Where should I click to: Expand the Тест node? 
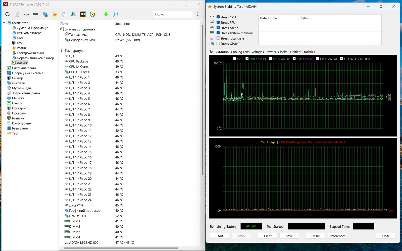4,133
